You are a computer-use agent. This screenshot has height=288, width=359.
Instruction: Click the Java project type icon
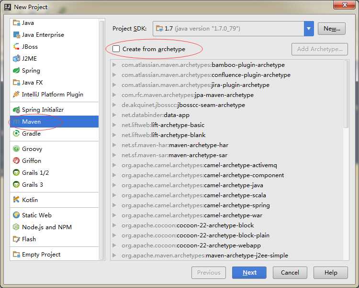[16, 23]
